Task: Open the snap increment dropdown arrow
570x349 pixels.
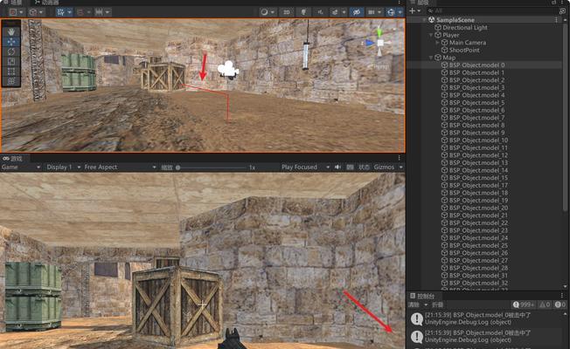Action: [108, 12]
